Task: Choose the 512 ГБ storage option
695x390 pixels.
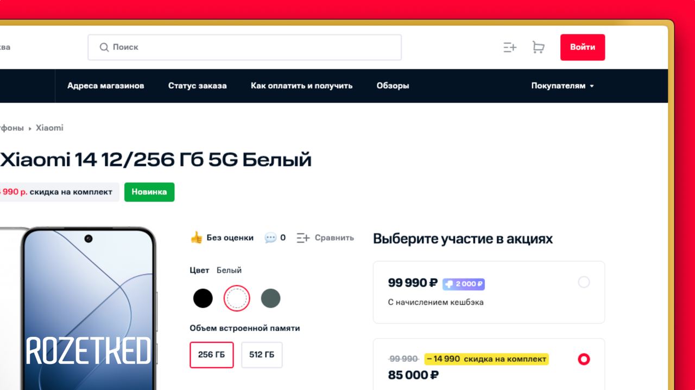Action: coord(262,355)
